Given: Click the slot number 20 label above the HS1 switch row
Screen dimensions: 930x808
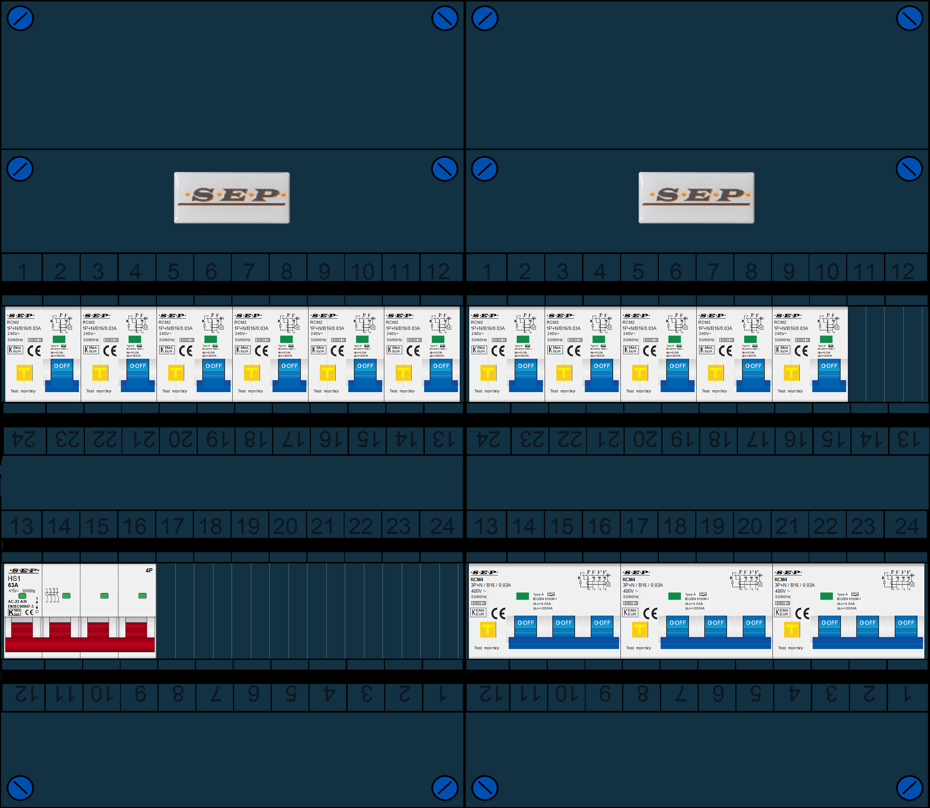Looking at the screenshot, I should click(285, 526).
